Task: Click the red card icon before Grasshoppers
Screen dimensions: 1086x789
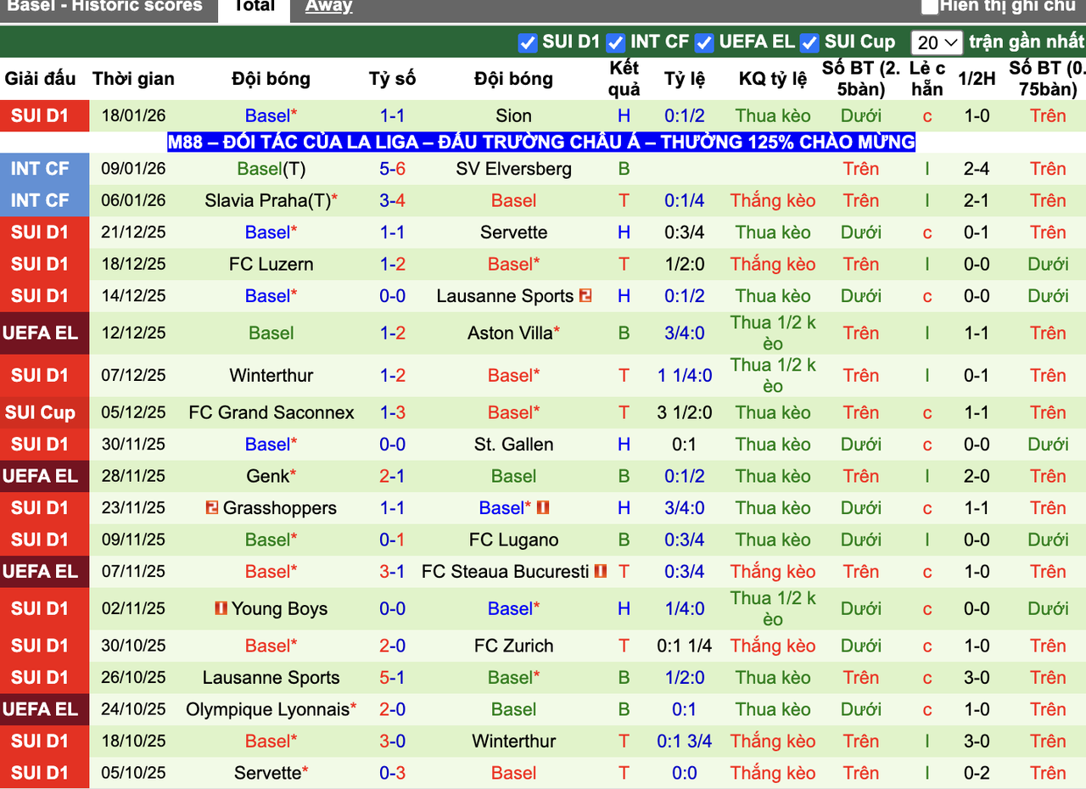Action: coord(212,508)
